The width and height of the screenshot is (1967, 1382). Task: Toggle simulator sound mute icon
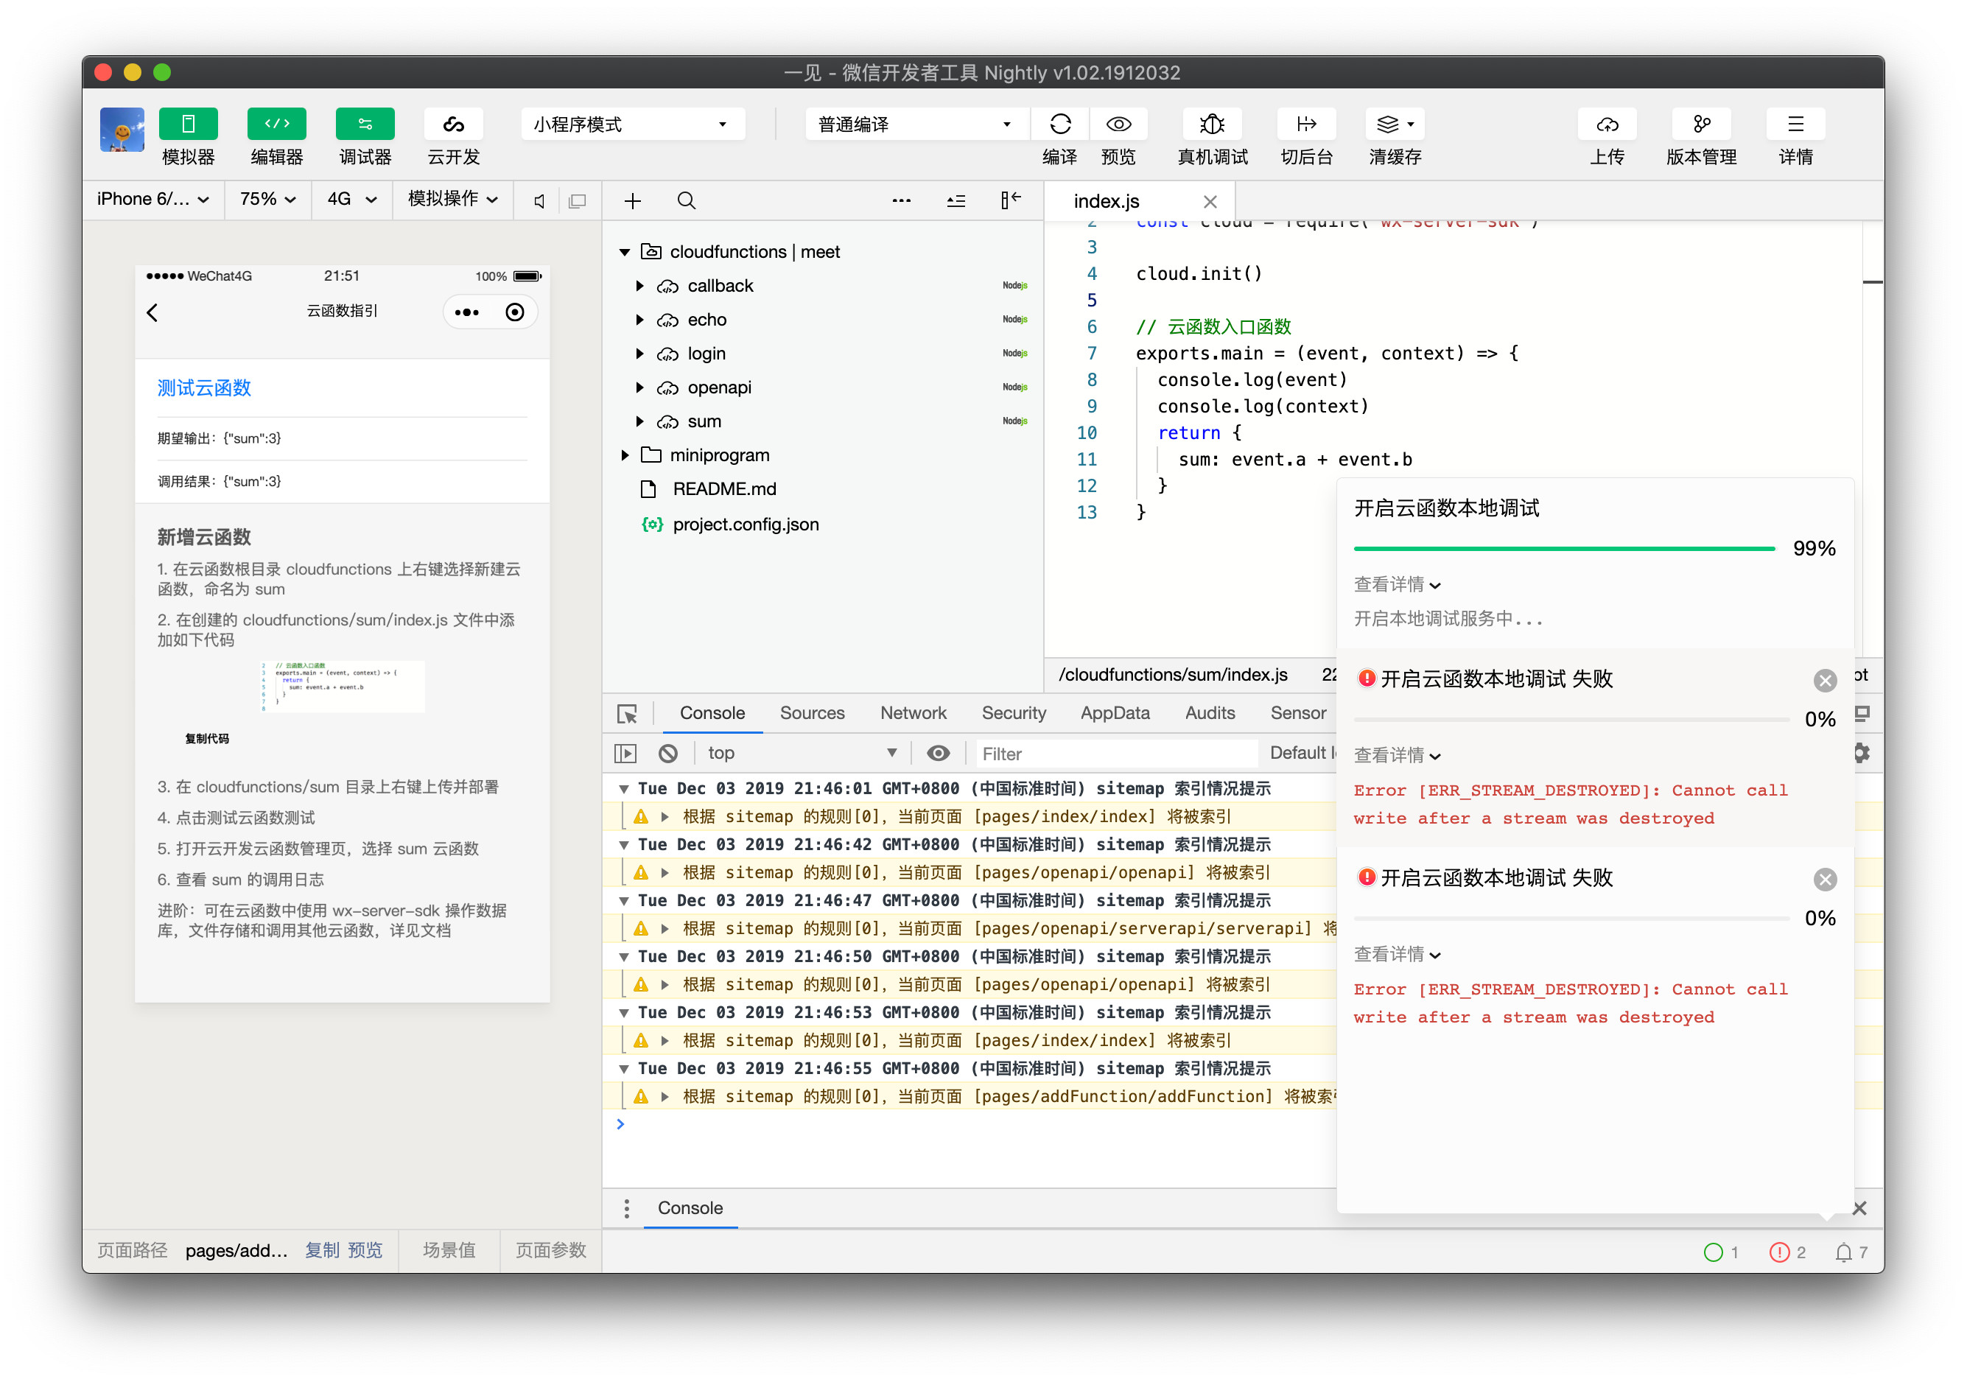pyautogui.click(x=539, y=200)
